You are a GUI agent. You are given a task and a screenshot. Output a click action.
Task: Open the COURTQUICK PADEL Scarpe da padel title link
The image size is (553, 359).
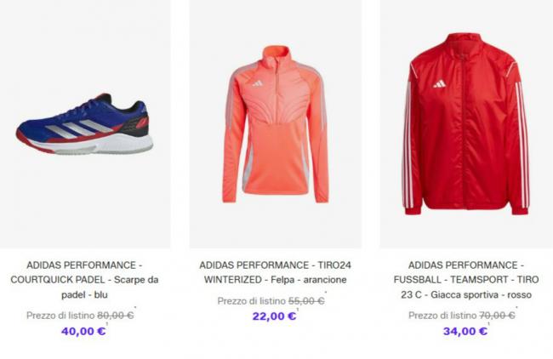point(84,280)
